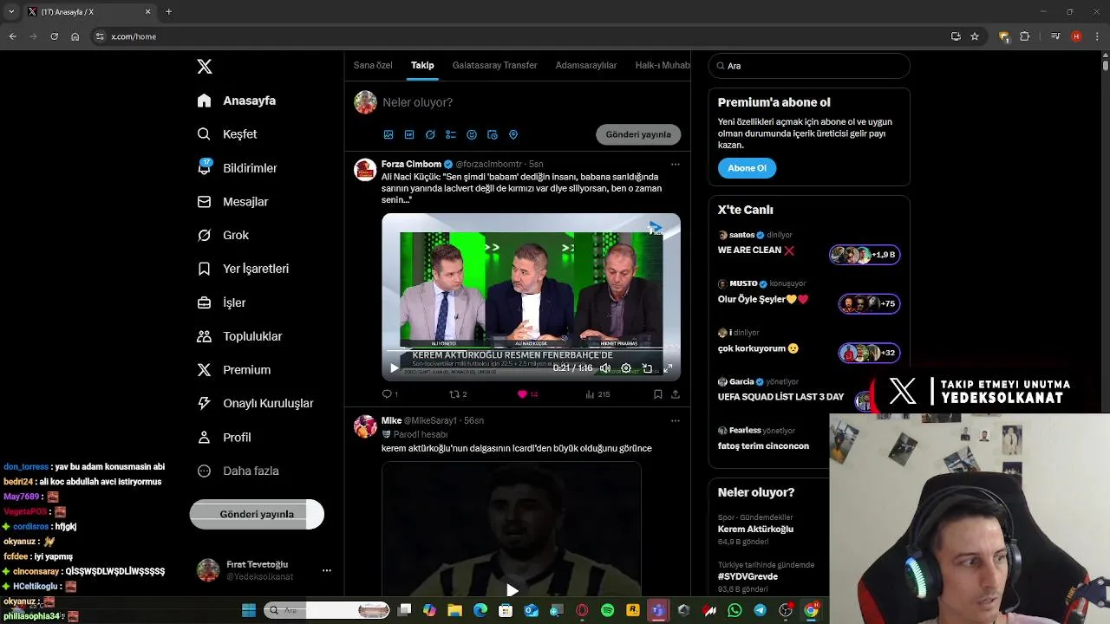Click the Abone Ol button
This screenshot has height=624, width=1110.
coord(747,168)
